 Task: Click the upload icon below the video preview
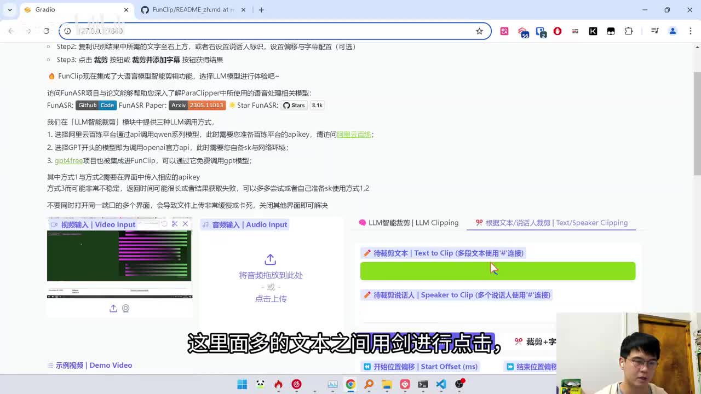113,309
